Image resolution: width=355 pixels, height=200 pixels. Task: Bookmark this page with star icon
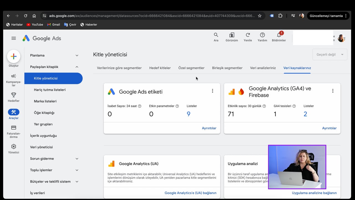click(x=260, y=16)
